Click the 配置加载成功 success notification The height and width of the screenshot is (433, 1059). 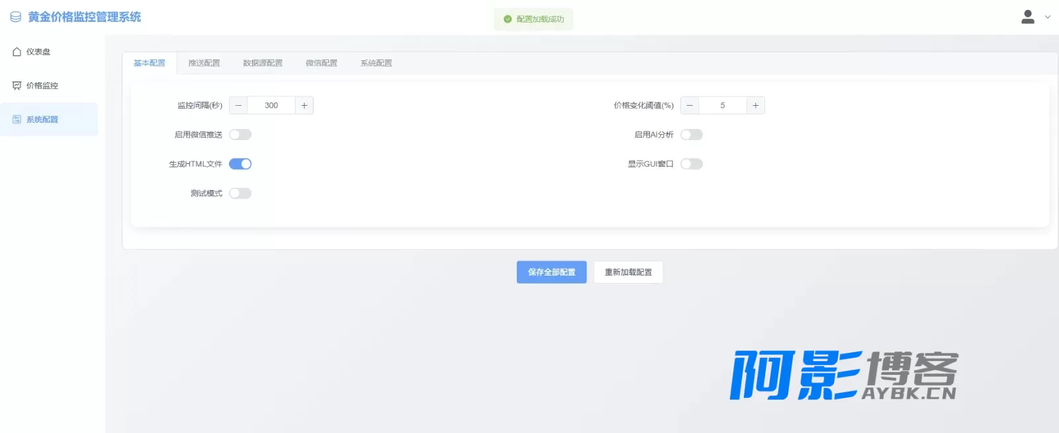pos(533,19)
